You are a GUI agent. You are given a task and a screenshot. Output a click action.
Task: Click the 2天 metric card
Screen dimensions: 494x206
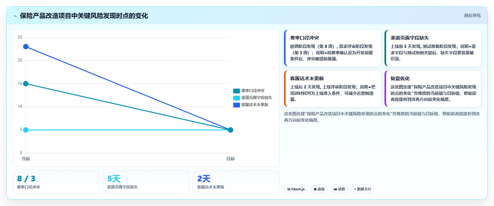click(x=236, y=182)
